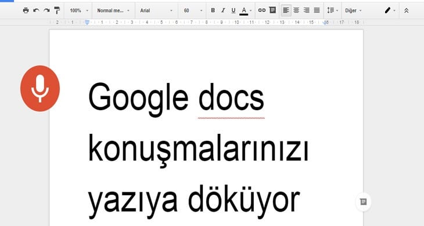The height and width of the screenshot is (226, 424).
Task: Open the Normal text style dropdown
Action: point(113,10)
